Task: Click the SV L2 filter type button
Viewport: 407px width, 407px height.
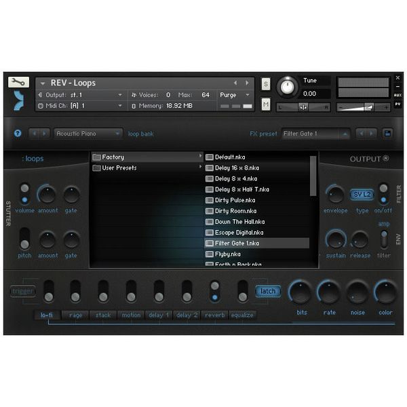Action: tap(362, 195)
